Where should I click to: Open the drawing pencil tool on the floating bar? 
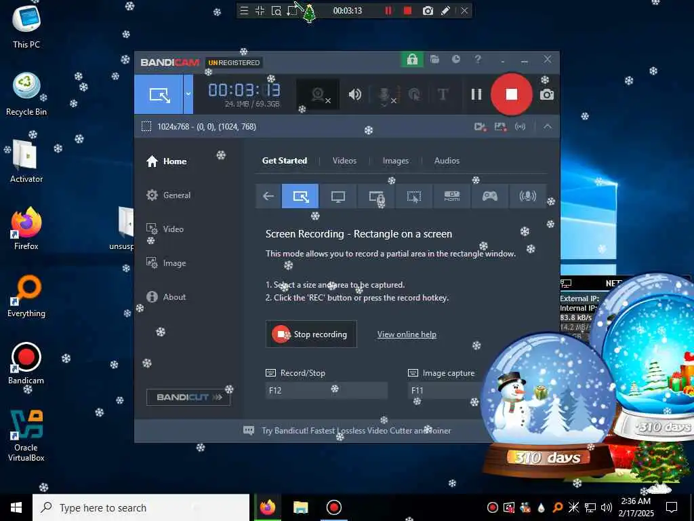tap(446, 11)
